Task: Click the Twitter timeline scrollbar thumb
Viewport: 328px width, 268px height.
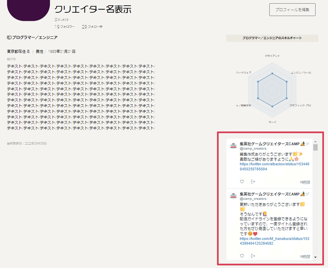Action: 315,147
